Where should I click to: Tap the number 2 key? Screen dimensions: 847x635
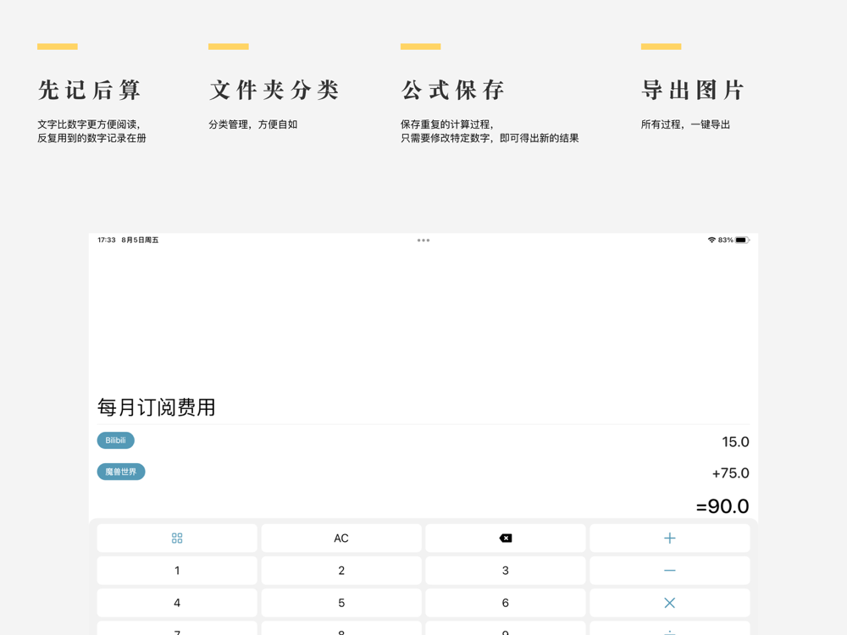pos(341,570)
